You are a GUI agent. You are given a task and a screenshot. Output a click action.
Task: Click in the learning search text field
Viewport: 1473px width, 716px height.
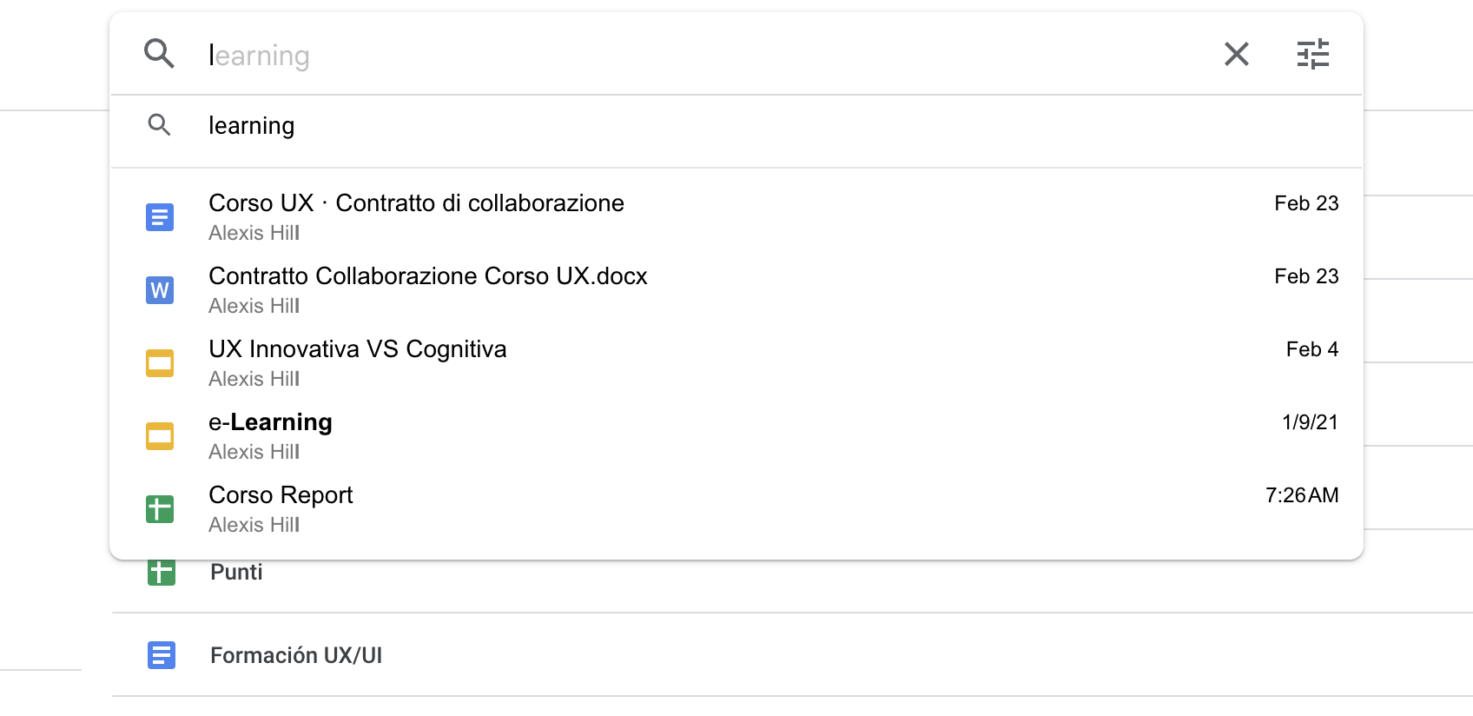695,56
